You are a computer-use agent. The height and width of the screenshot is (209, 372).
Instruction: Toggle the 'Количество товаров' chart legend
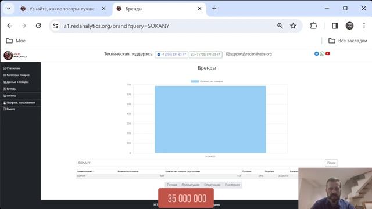tap(207, 81)
